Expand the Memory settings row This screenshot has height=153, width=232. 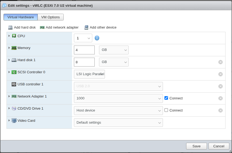coord(9,48)
